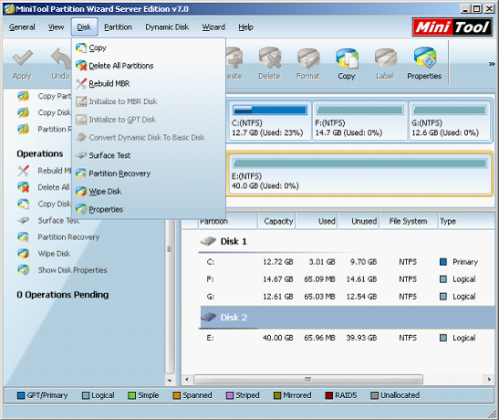Click the GPT/Primary legend swatch
The height and width of the screenshot is (420, 499).
click(x=21, y=395)
